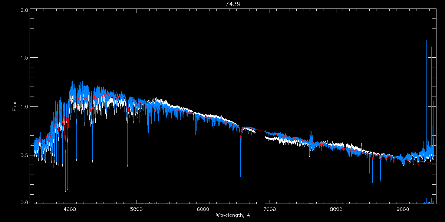445x222 pixels.
Task: Select the 4000 x-axis tick label
Action: (70, 209)
